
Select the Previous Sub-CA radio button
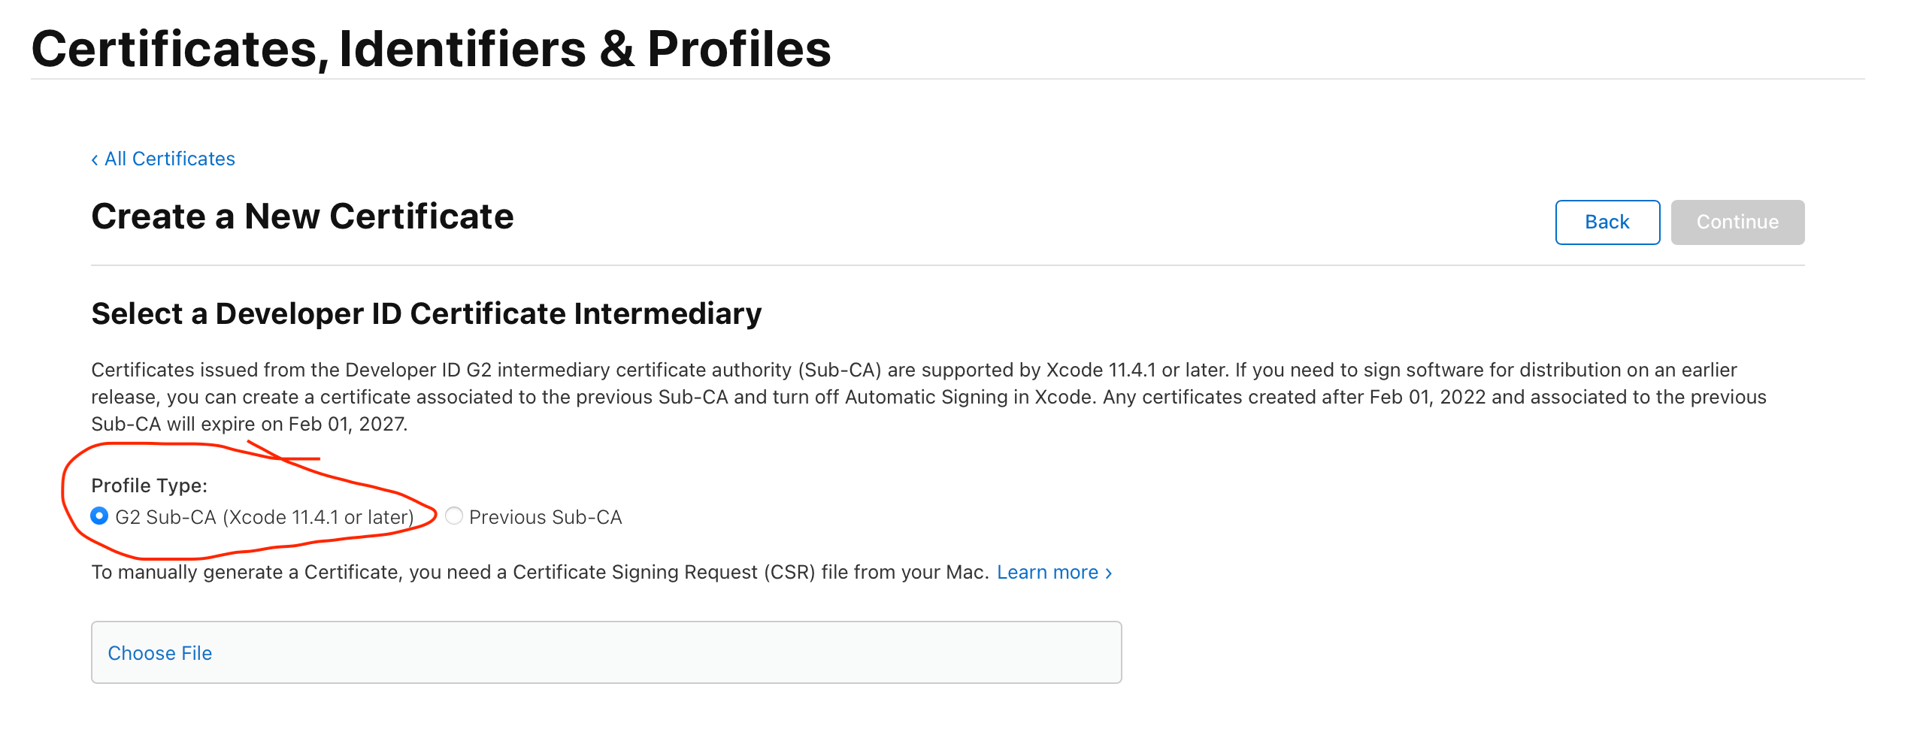click(x=454, y=516)
